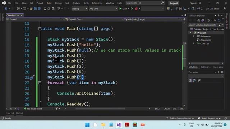Switch to the Class View tab

tap(218, 67)
